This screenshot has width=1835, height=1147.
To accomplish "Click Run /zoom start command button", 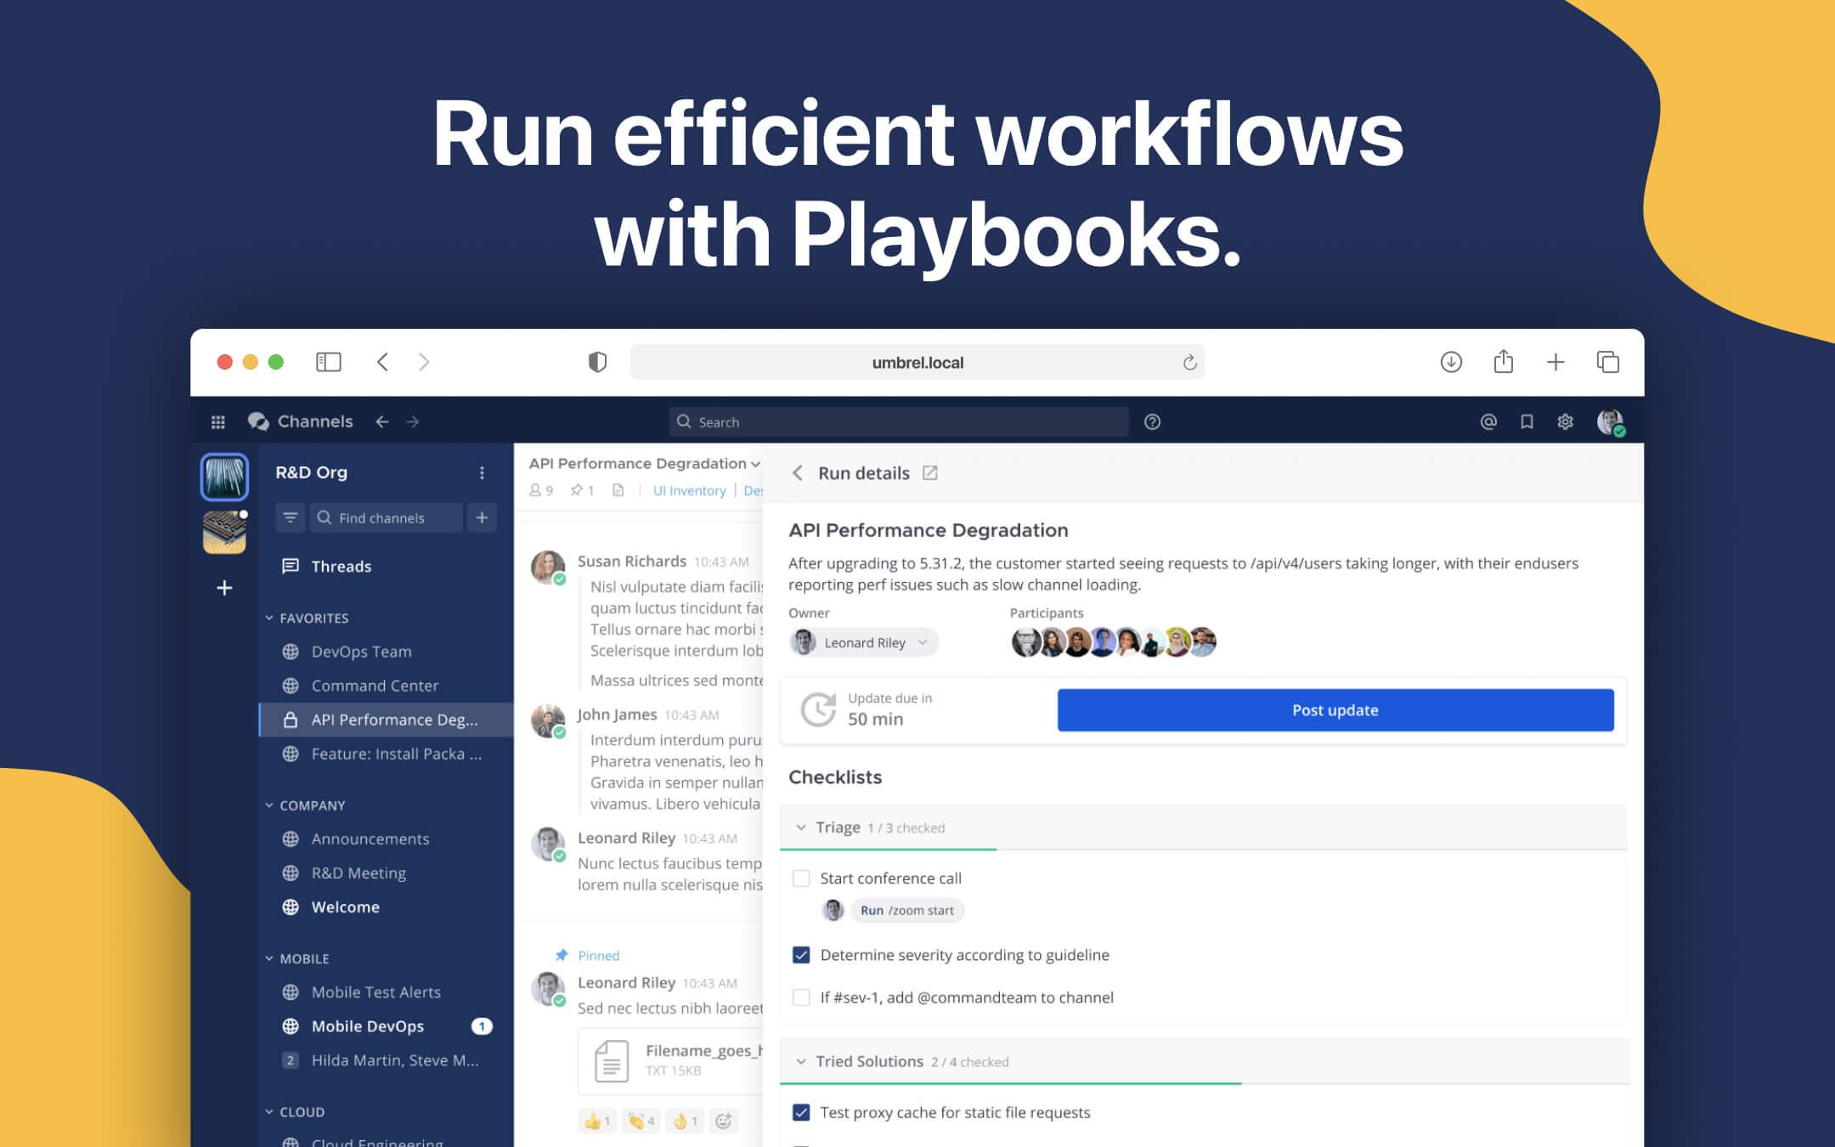I will (x=906, y=910).
